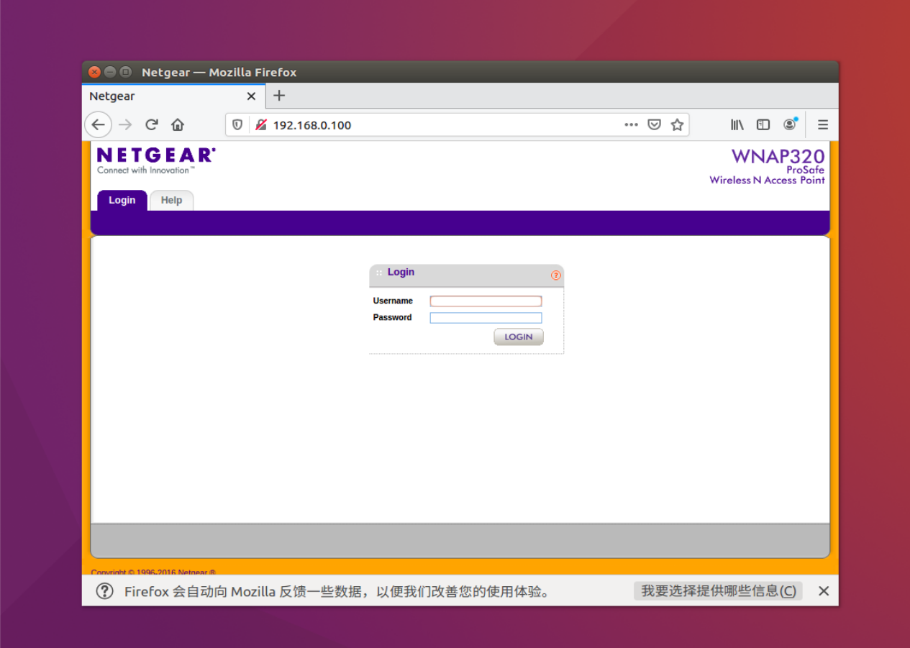Image resolution: width=910 pixels, height=648 pixels.
Task: Reload the current page
Action: pyautogui.click(x=151, y=124)
